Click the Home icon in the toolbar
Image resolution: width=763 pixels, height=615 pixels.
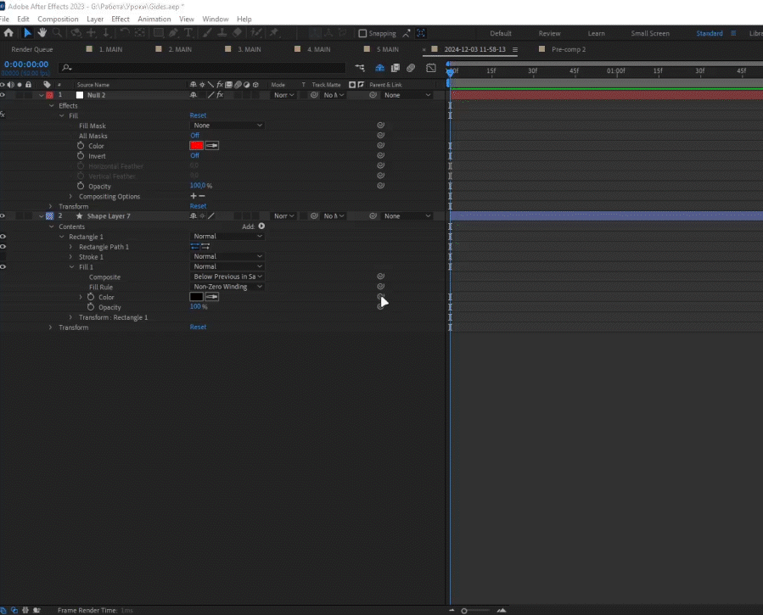pyautogui.click(x=8, y=33)
